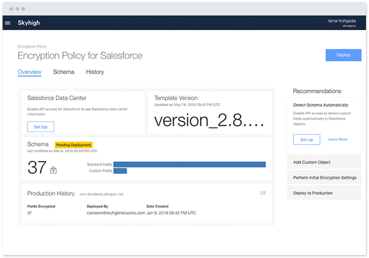Image resolution: width=369 pixels, height=258 pixels.
Task: Click the cameron@skyhighnetworks.com email
Action: point(116,213)
